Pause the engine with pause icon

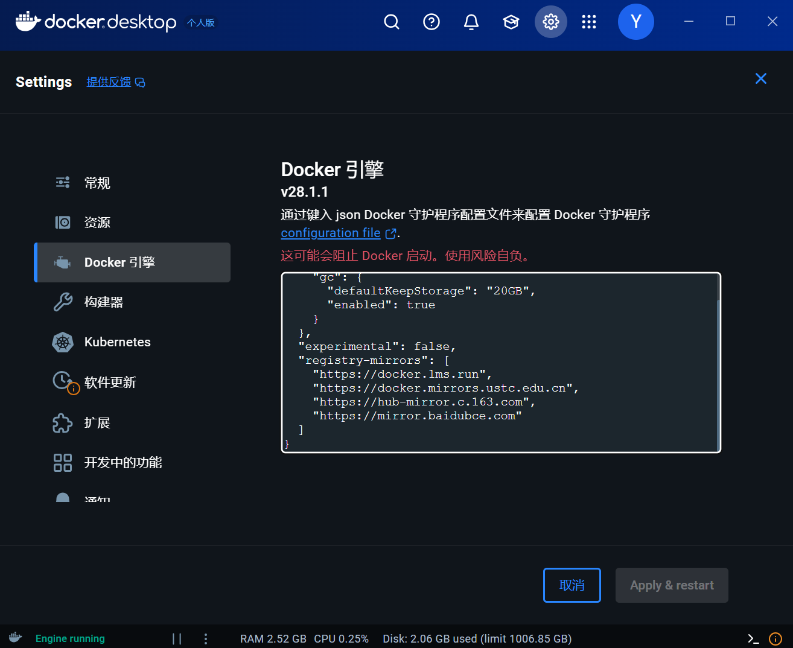point(177,638)
